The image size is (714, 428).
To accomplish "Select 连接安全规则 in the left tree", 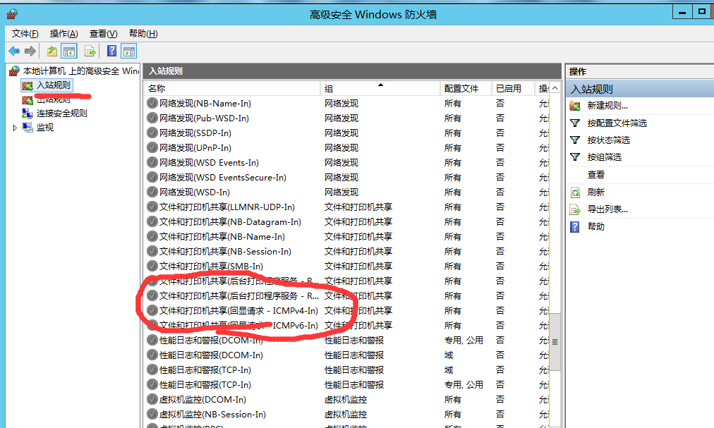I will (62, 113).
